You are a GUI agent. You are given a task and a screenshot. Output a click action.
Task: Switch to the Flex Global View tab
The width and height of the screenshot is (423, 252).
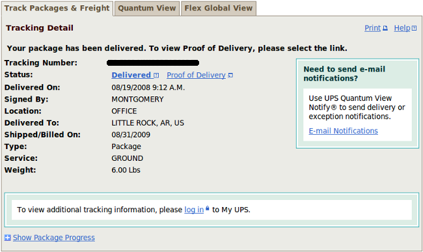[219, 8]
